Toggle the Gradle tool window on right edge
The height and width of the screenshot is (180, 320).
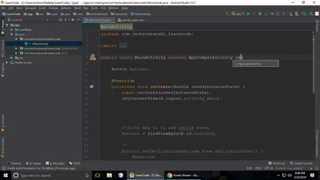click(x=317, y=25)
